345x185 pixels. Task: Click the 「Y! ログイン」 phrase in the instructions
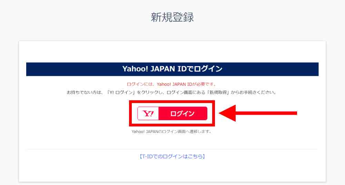[121, 92]
